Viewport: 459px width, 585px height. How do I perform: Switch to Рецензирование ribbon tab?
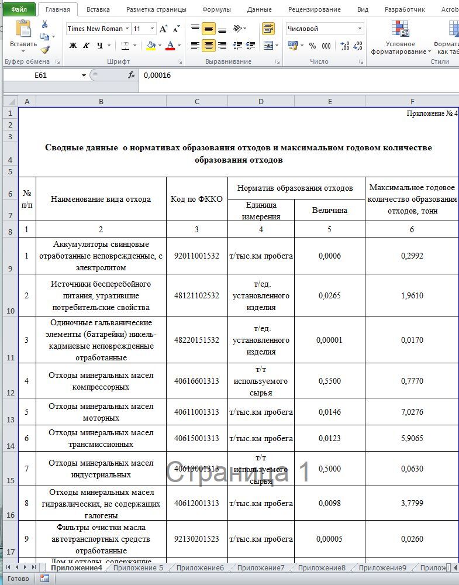point(315,10)
